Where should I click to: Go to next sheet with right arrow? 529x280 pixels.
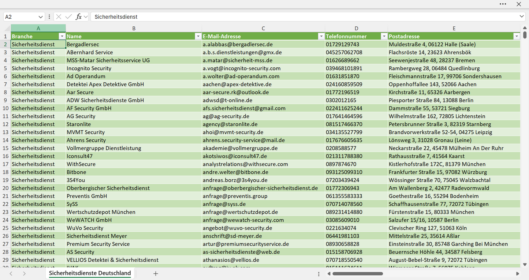(x=24, y=273)
